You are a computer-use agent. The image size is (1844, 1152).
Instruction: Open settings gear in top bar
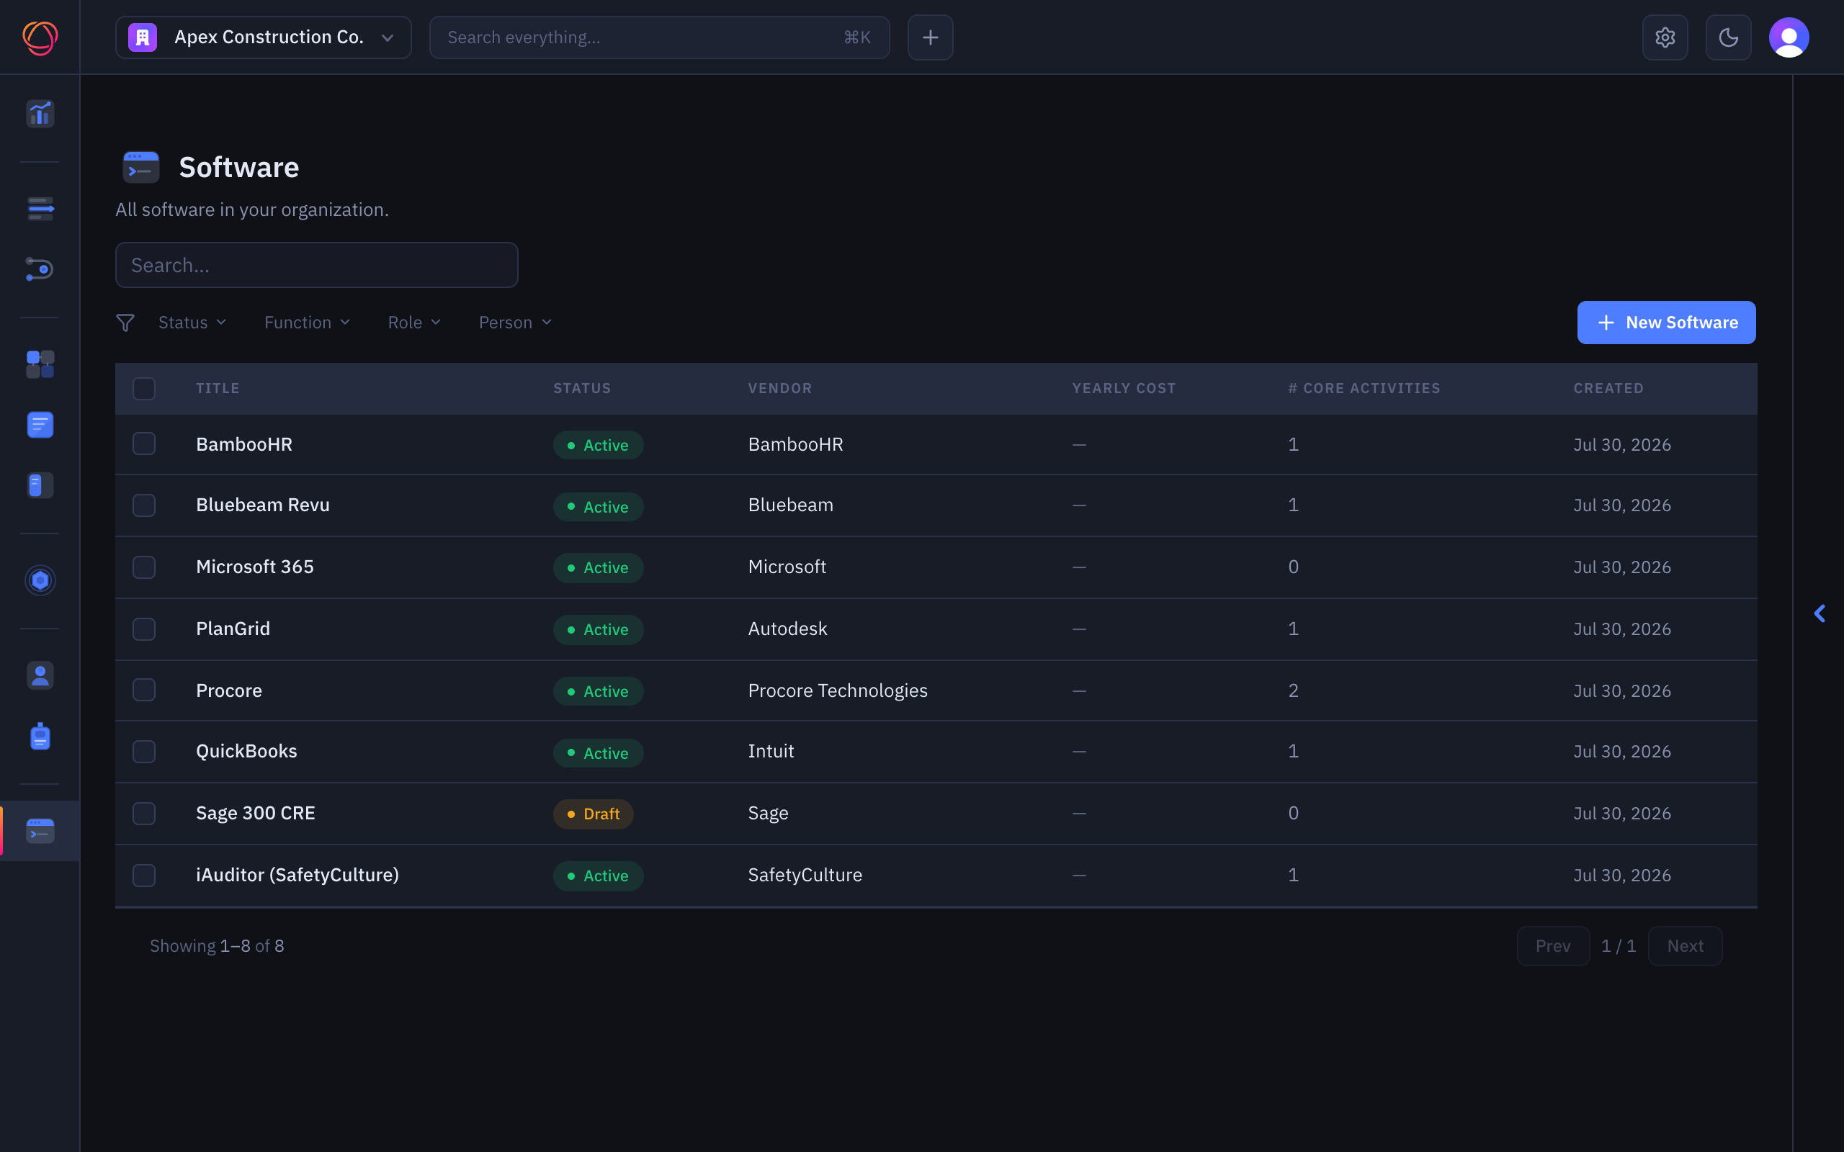(1665, 37)
